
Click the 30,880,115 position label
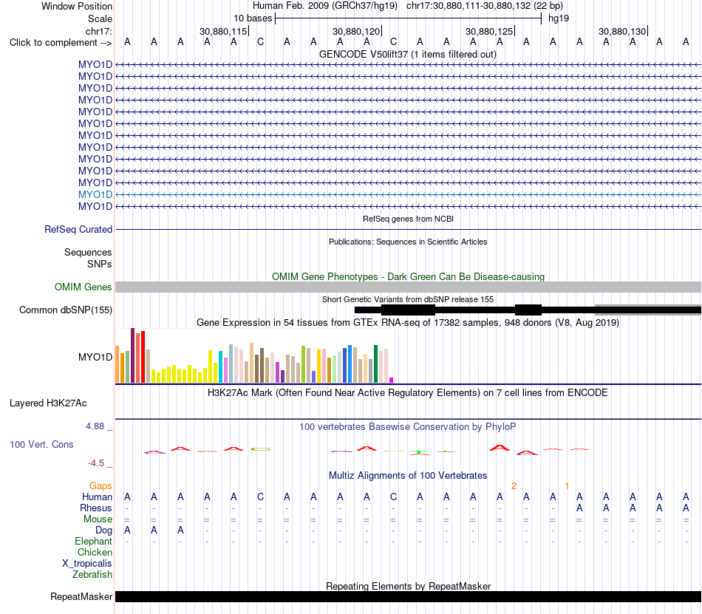pyautogui.click(x=223, y=31)
